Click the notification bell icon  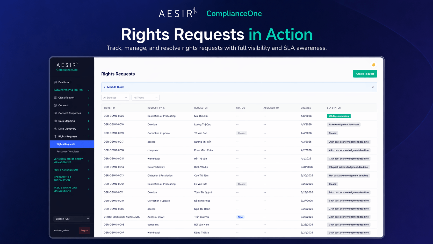pyautogui.click(x=373, y=65)
